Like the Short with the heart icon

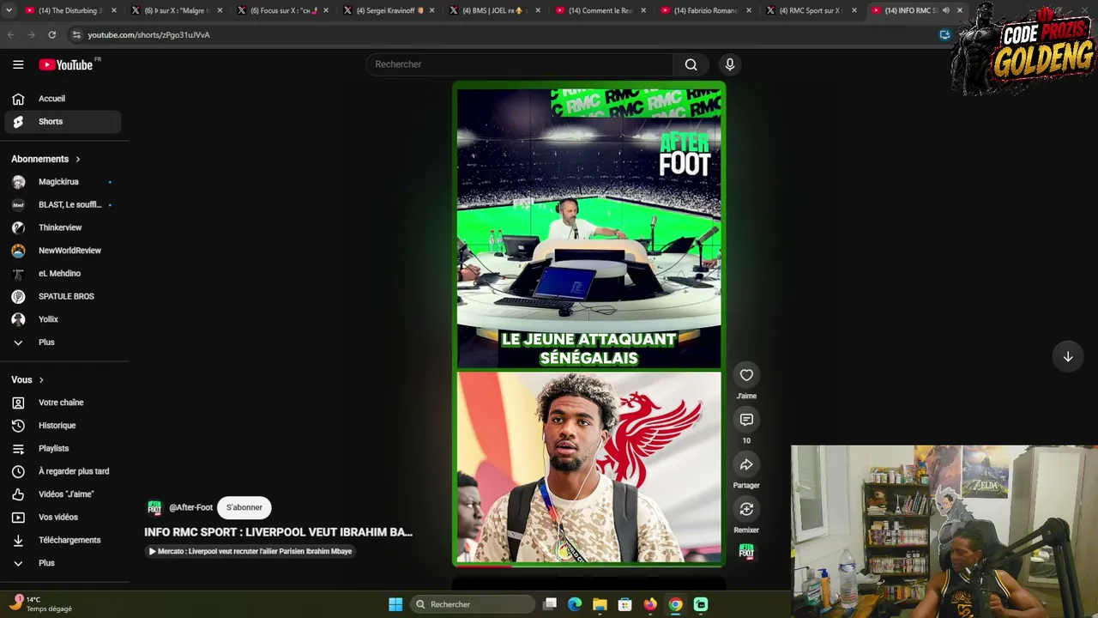pos(746,375)
